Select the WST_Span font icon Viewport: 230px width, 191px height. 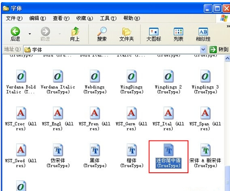point(205,113)
